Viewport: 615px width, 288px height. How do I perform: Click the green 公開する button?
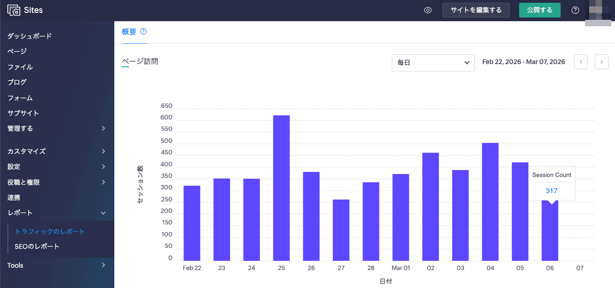point(539,10)
